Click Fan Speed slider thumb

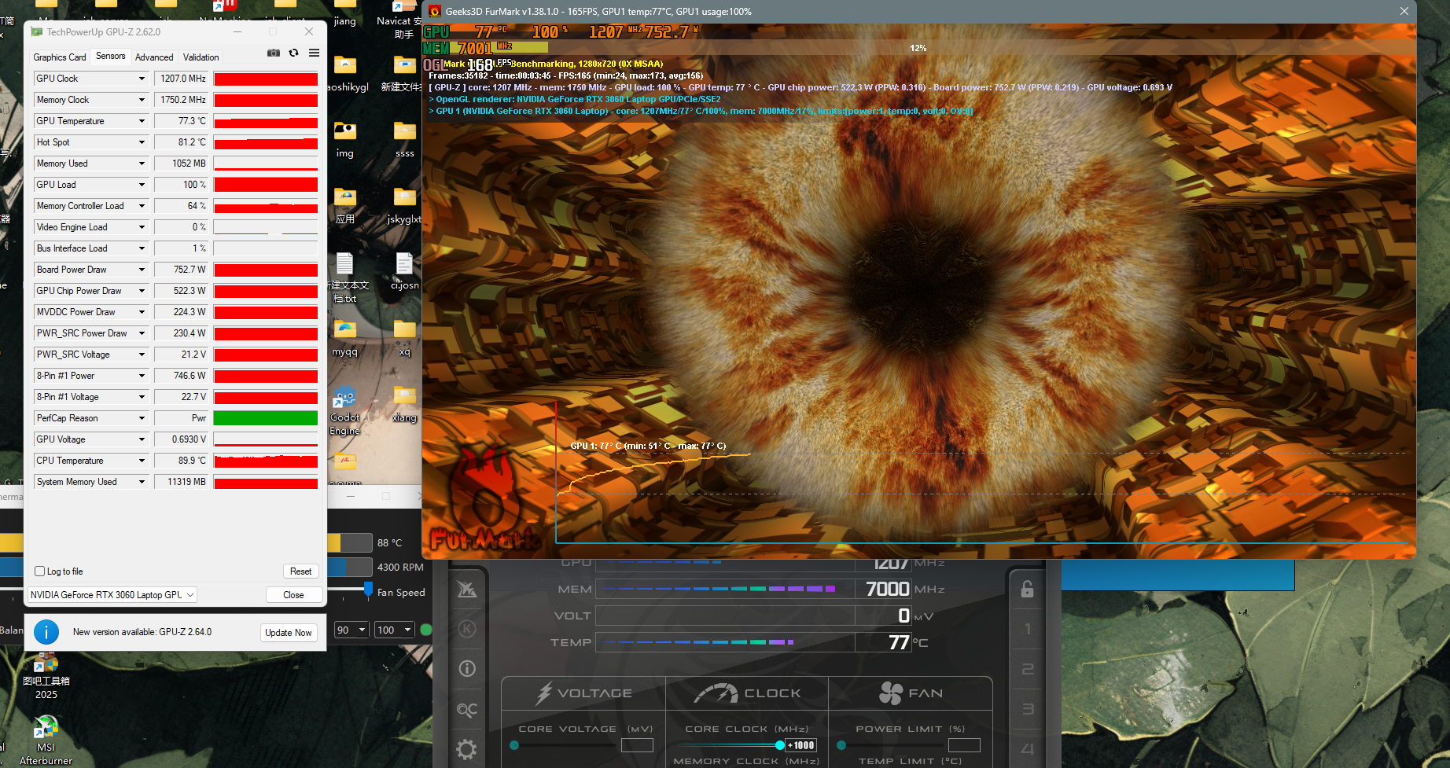point(368,589)
